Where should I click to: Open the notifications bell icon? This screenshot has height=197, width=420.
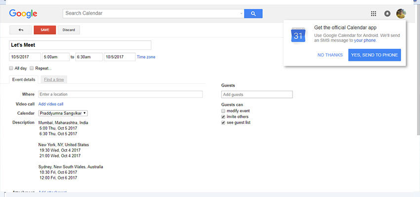(x=387, y=14)
